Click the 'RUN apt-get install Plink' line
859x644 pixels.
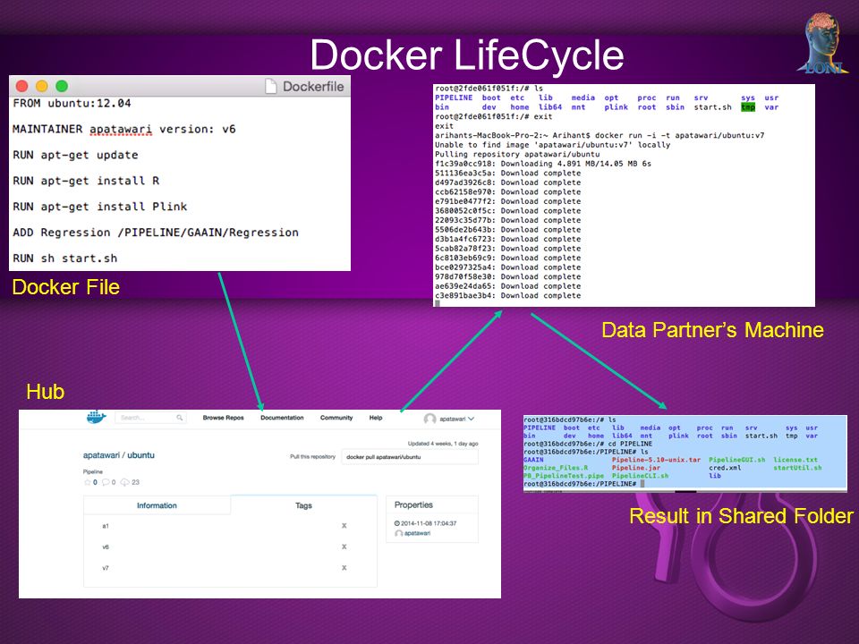click(x=99, y=207)
